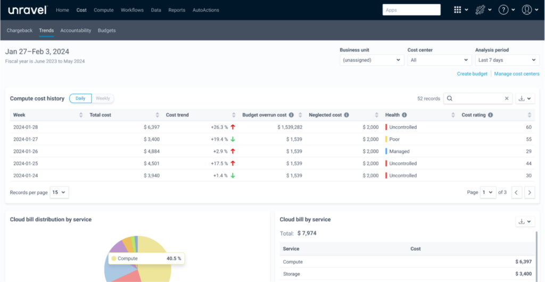Open Records per page dropdown
Image resolution: width=545 pixels, height=282 pixels.
(x=60, y=193)
